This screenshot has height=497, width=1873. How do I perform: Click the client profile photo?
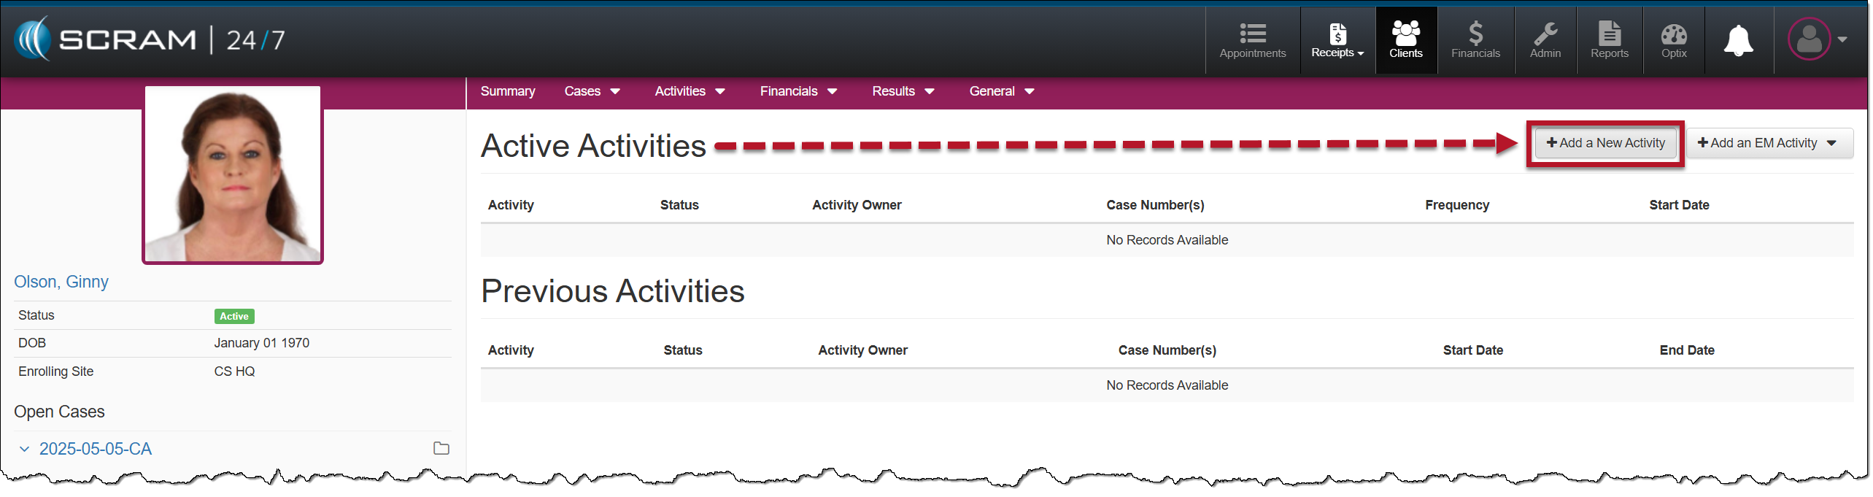[x=233, y=174]
